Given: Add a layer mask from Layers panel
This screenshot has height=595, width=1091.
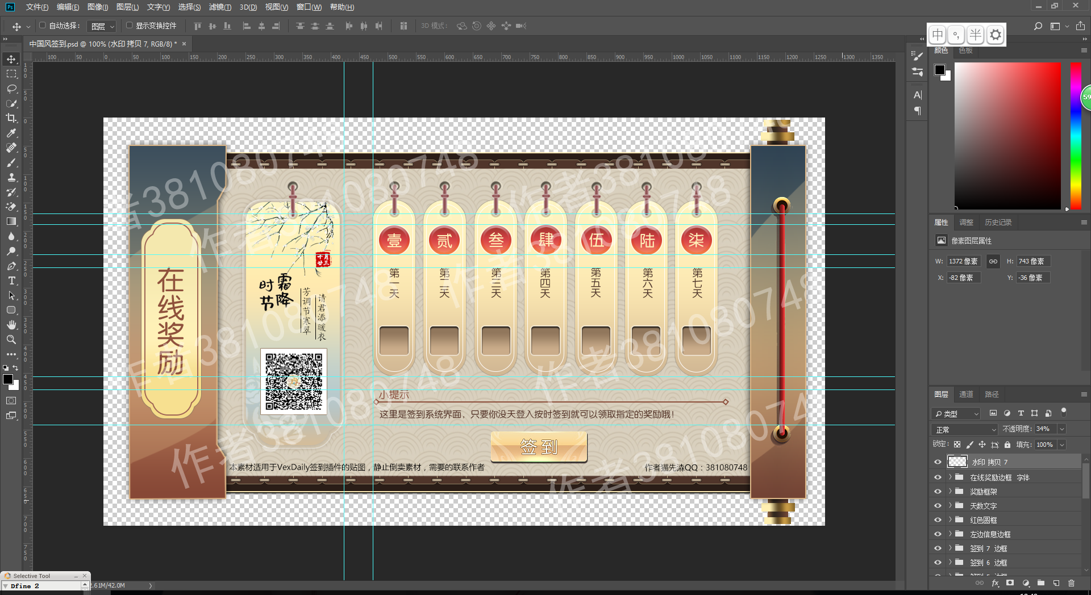Looking at the screenshot, I should [1010, 583].
